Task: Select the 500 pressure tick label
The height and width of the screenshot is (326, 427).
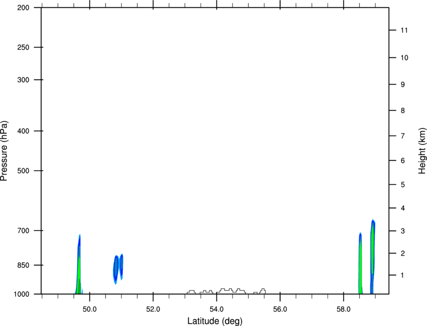Action: (x=23, y=171)
